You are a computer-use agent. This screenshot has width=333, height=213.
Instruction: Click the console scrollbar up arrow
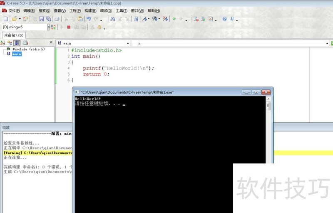[268, 99]
